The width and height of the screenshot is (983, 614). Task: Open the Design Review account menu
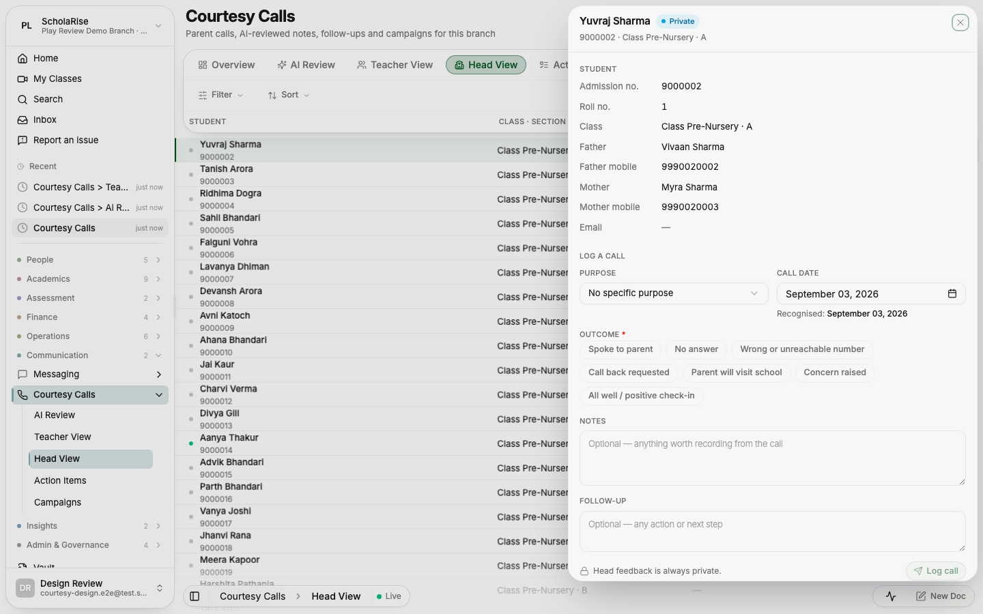pyautogui.click(x=90, y=588)
